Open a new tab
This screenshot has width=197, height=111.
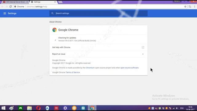60,2
